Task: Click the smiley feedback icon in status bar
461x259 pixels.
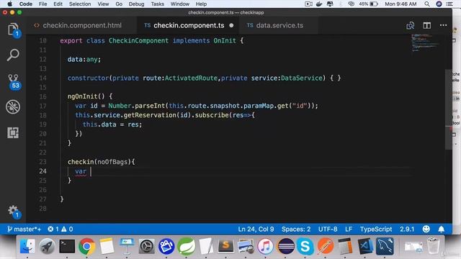Action: [x=426, y=229]
